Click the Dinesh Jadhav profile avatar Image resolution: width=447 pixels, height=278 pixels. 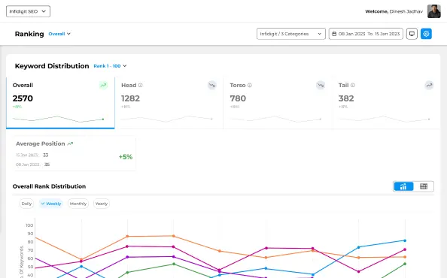[434, 11]
